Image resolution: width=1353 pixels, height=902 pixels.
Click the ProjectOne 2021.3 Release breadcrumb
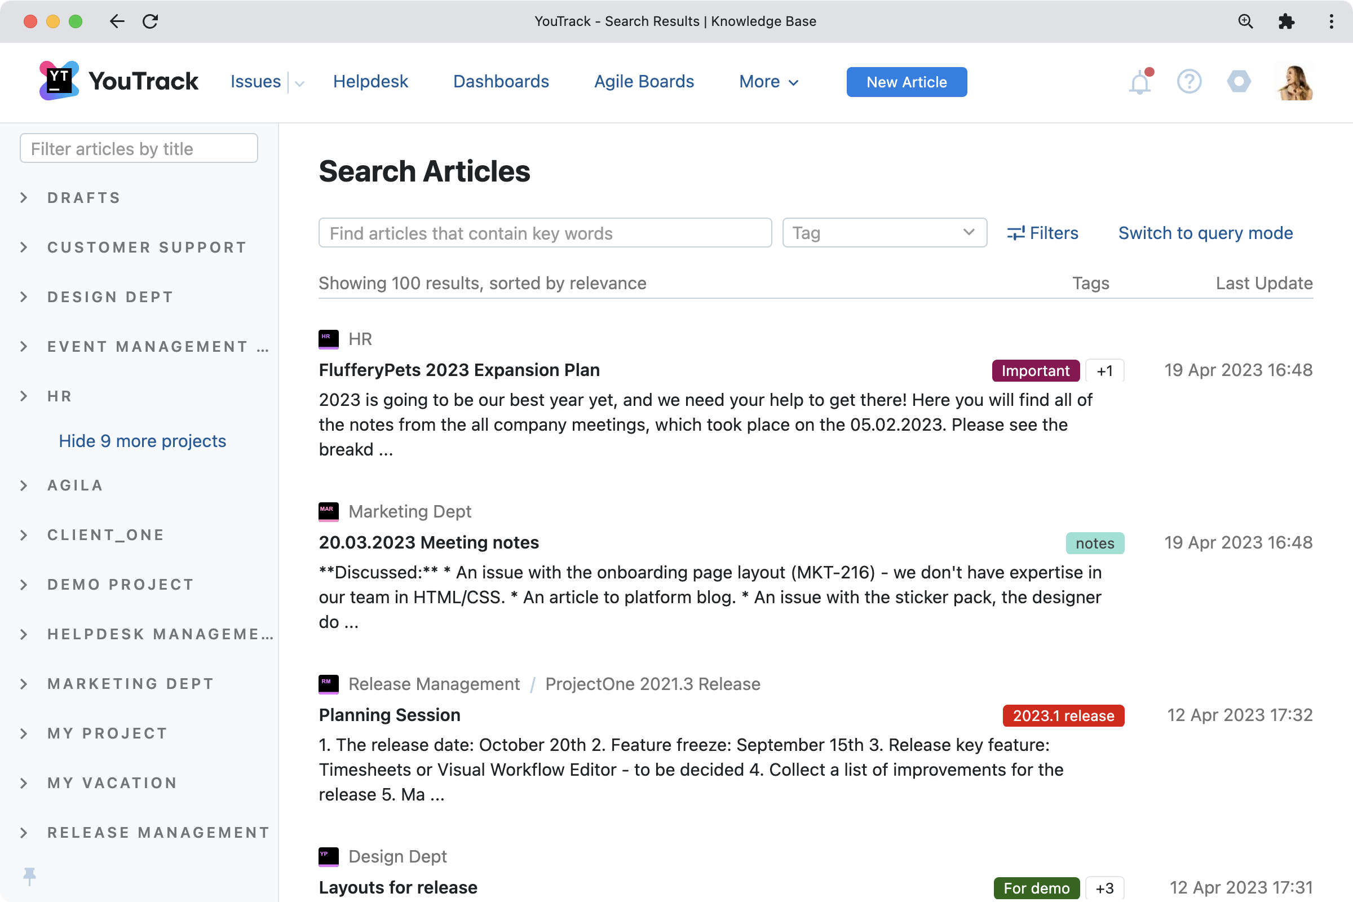click(652, 684)
